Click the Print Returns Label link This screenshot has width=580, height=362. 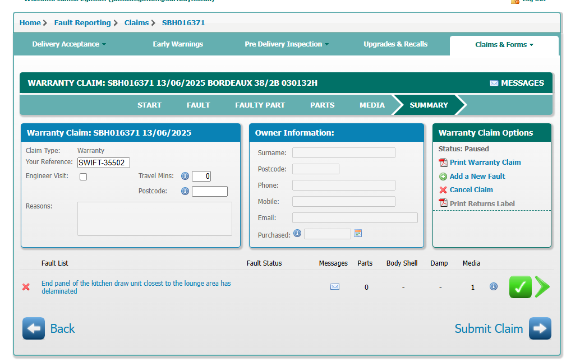point(482,204)
